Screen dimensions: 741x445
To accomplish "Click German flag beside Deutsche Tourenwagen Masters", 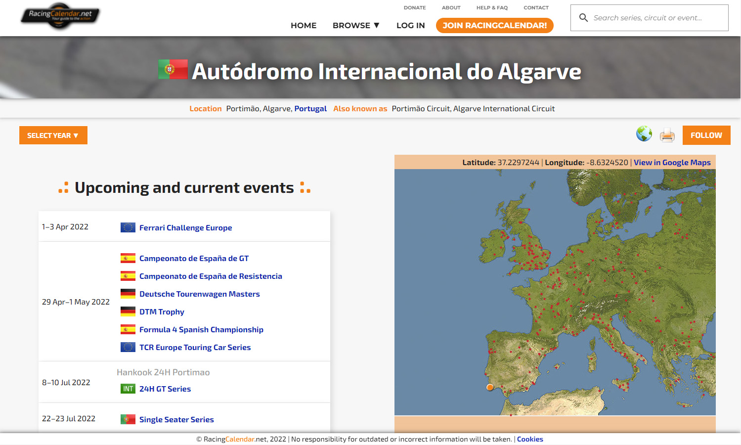I will (x=128, y=294).
